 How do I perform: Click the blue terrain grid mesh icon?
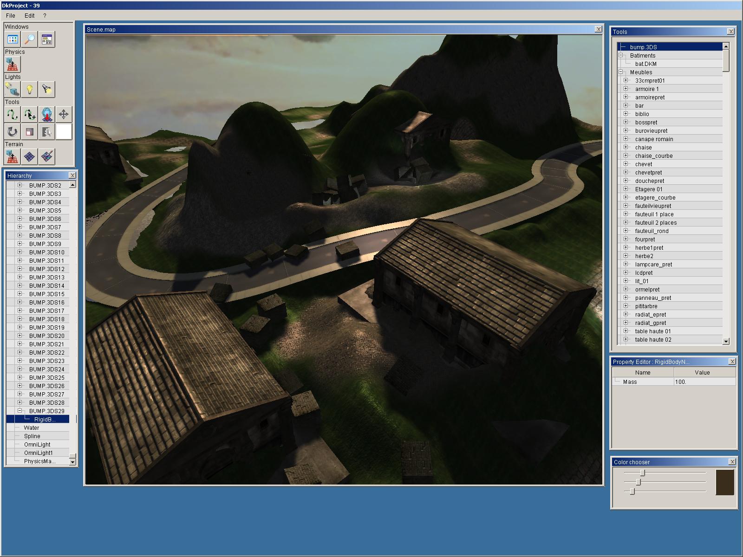[30, 157]
